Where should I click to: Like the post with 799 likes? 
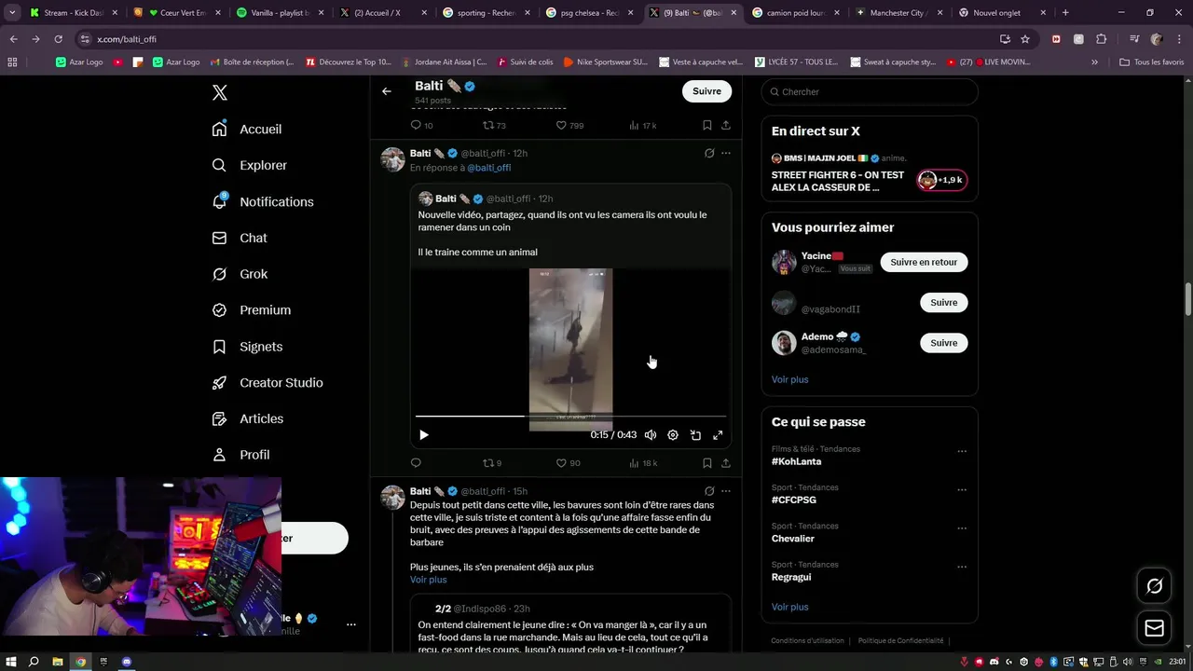pyautogui.click(x=569, y=125)
